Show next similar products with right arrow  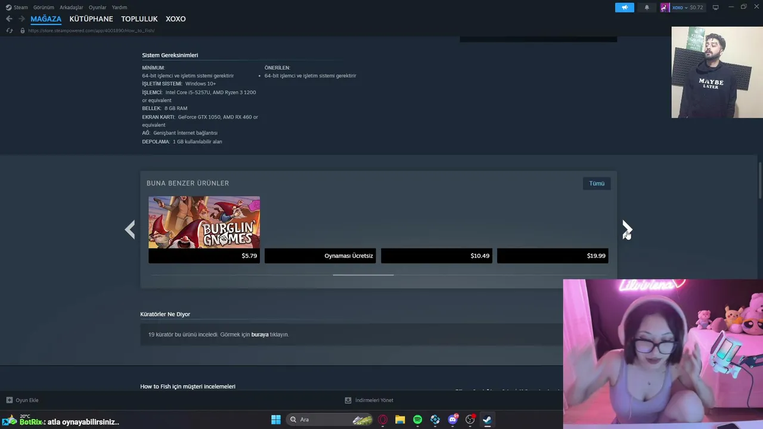[x=627, y=229]
